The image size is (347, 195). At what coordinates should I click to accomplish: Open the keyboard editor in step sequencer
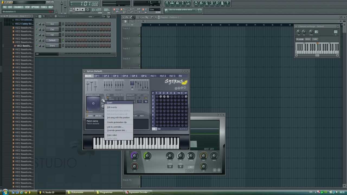click(109, 17)
